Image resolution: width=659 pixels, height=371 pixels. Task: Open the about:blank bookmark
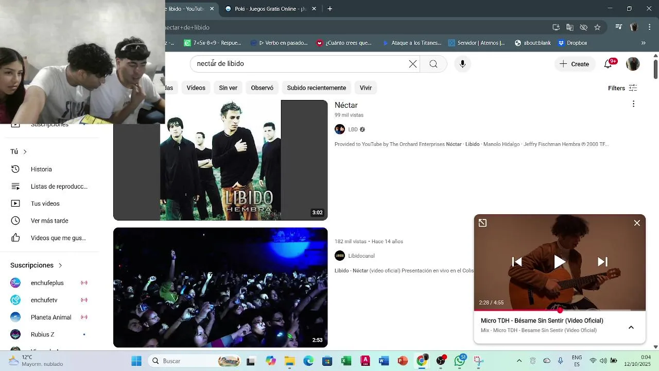532,43
